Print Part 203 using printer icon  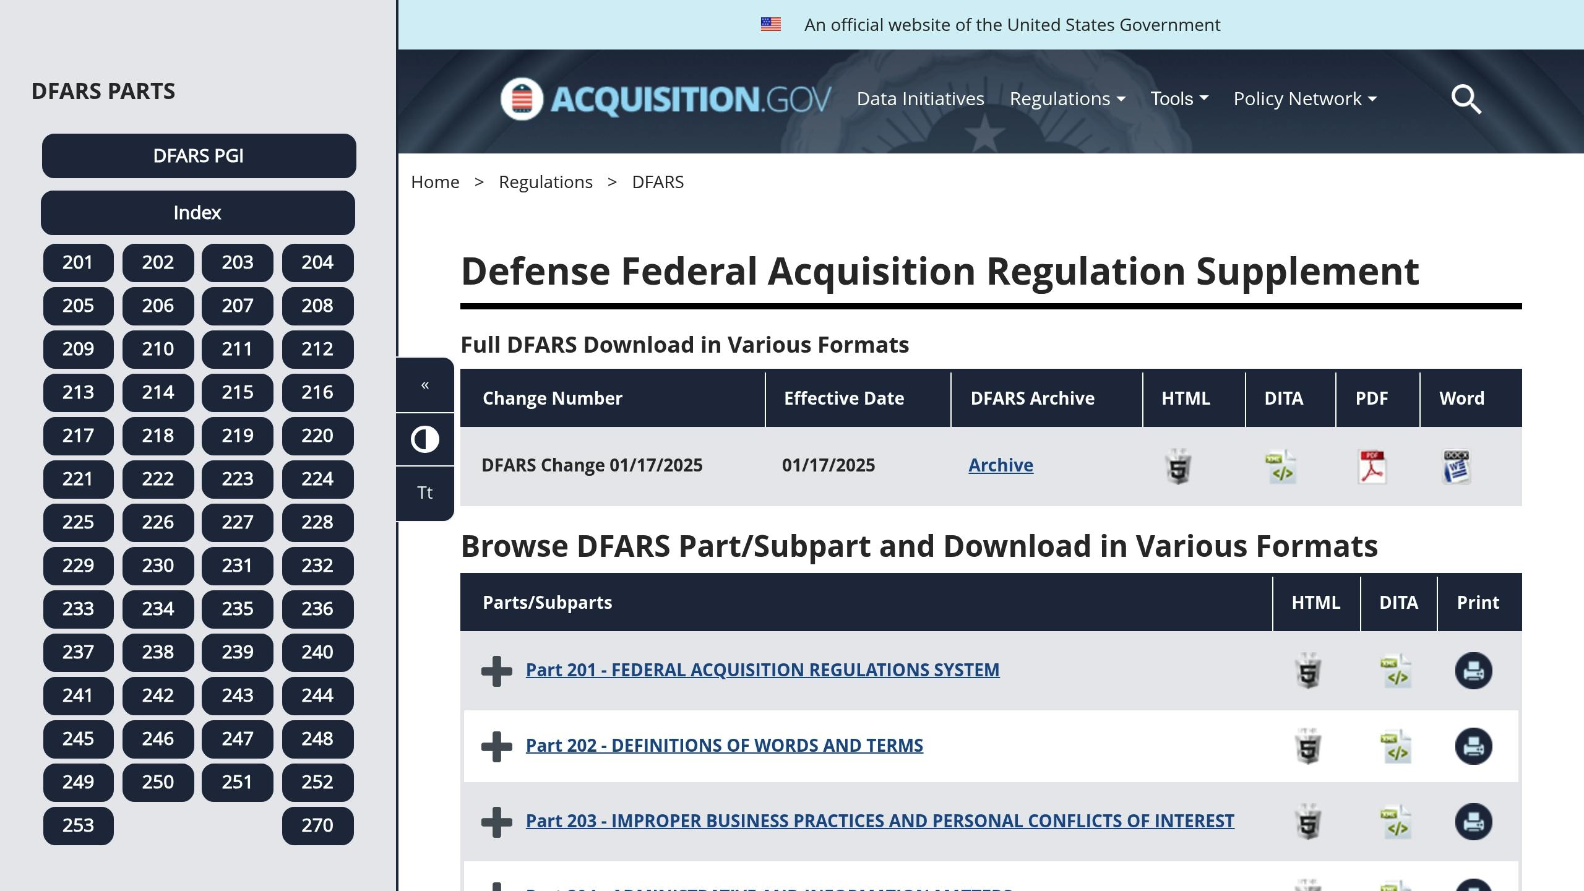click(x=1473, y=822)
